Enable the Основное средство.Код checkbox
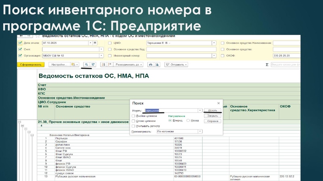The width and height of the screenshot is (323, 181). pos(110,49)
